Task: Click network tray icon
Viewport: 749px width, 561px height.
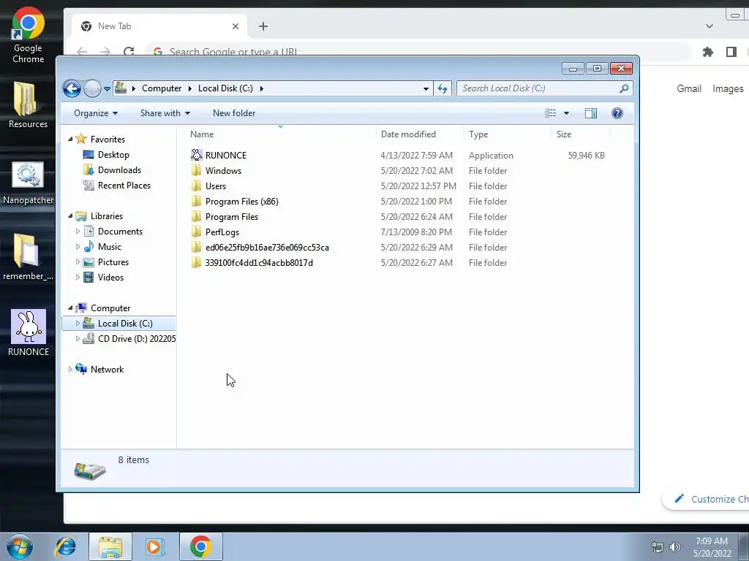Action: tap(658, 547)
